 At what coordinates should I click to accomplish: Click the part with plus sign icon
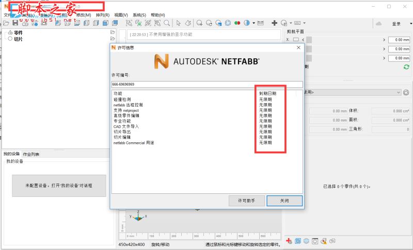(199, 23)
